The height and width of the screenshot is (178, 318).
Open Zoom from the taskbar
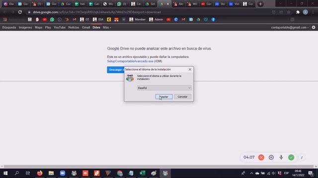(x=63, y=173)
